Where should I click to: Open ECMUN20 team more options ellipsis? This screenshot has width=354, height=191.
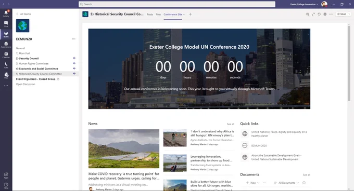click(74, 39)
